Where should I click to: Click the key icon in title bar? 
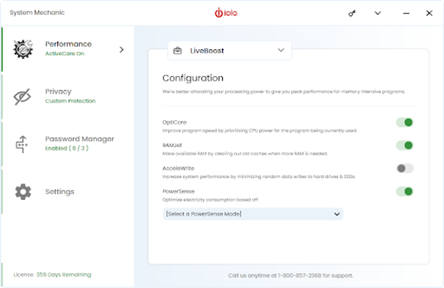352,13
